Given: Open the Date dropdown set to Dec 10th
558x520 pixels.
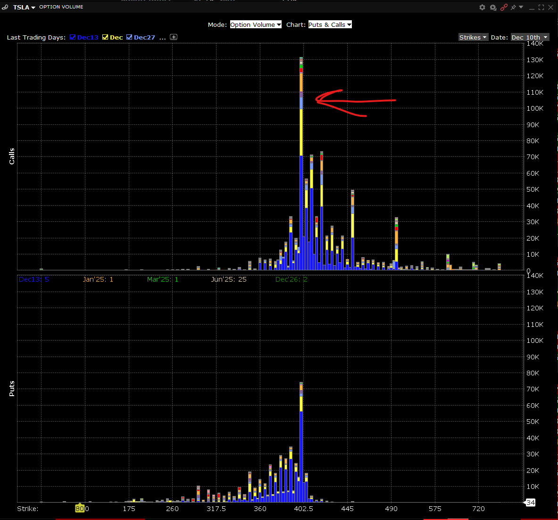Looking at the screenshot, I should pos(530,37).
